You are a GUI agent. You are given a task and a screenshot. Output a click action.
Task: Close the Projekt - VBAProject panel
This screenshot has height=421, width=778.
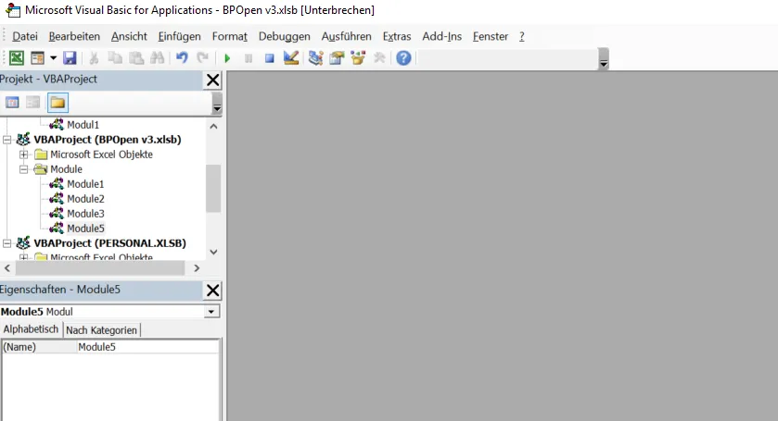coord(213,80)
